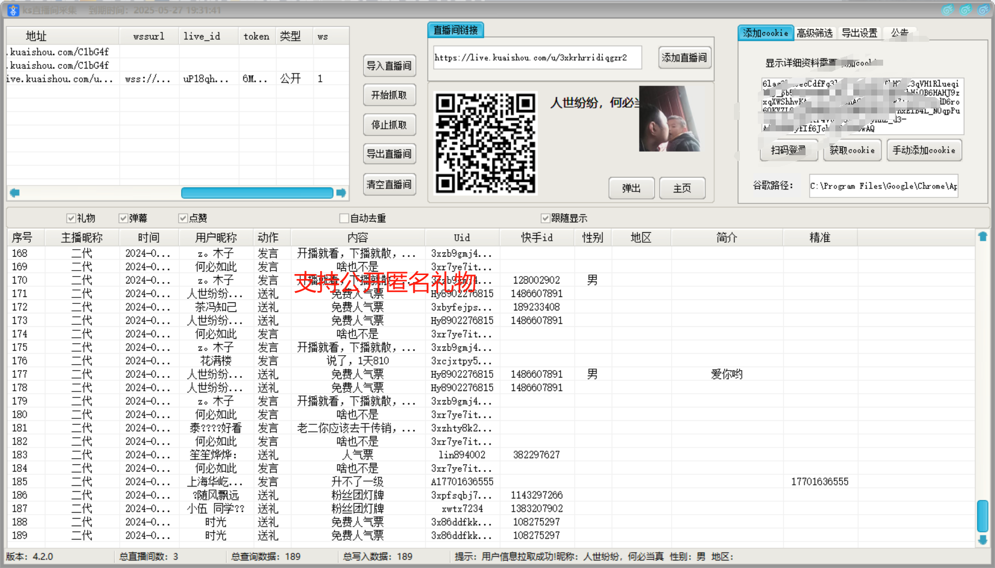Click 17701636555 in the 精准 column
The height and width of the screenshot is (568, 995).
[x=820, y=481]
